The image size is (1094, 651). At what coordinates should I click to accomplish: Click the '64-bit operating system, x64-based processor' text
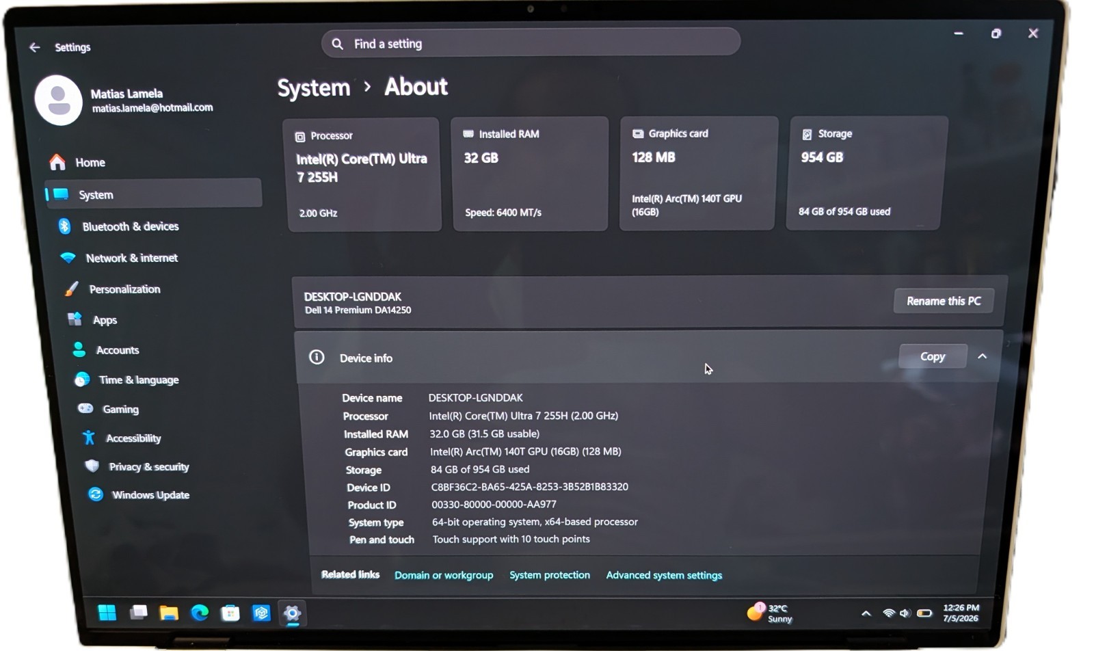point(535,522)
